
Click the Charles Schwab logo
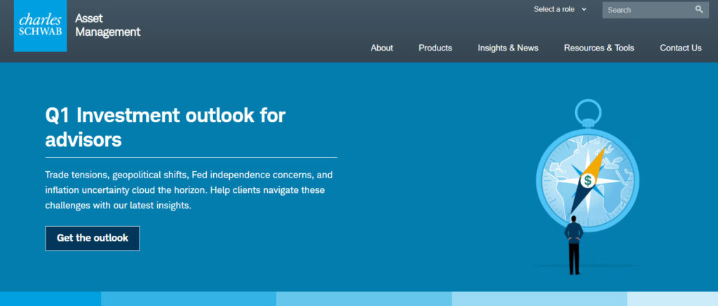tap(40, 26)
